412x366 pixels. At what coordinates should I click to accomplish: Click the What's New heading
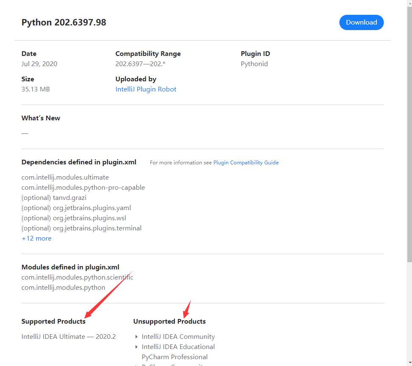click(41, 118)
